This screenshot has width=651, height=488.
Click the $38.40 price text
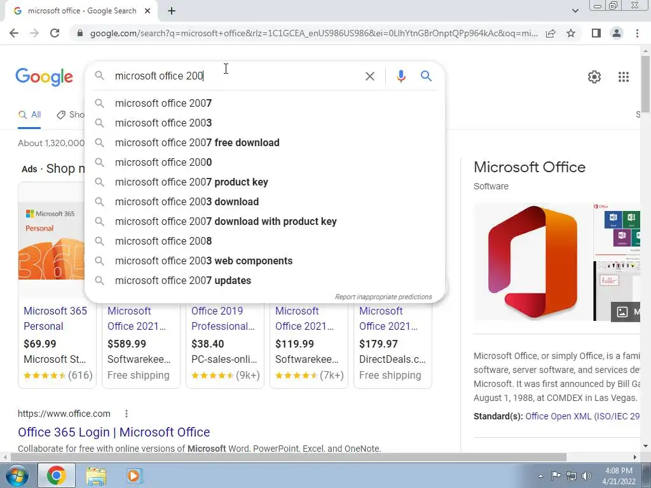tap(208, 344)
